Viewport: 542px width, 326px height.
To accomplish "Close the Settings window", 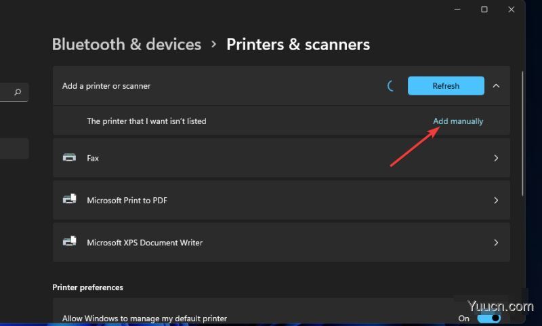I will pyautogui.click(x=514, y=9).
